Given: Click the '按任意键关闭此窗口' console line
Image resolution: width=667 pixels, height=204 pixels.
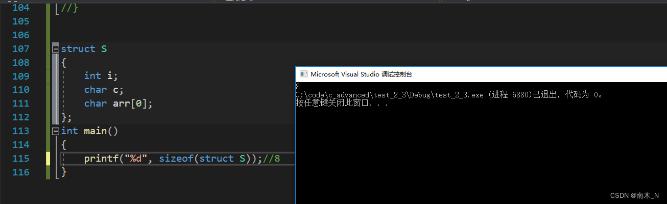Looking at the screenshot, I should coord(342,103).
